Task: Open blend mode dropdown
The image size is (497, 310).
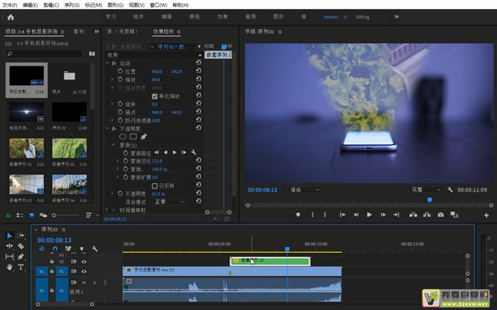Action: click(168, 201)
